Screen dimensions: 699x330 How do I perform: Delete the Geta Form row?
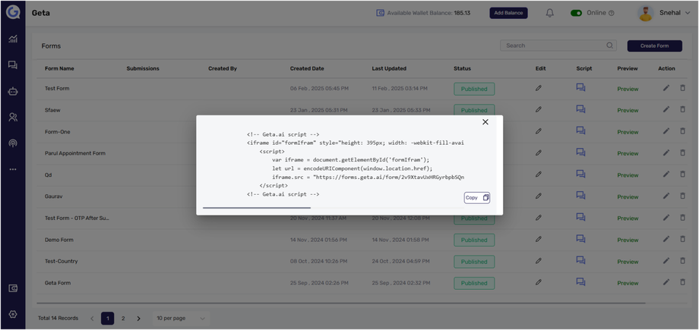click(x=682, y=282)
